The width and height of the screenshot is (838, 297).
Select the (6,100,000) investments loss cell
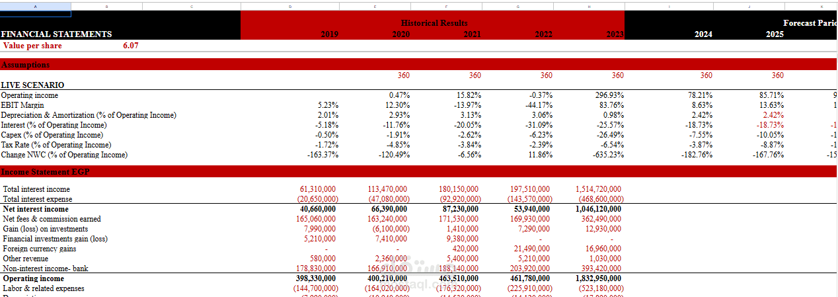(391, 229)
